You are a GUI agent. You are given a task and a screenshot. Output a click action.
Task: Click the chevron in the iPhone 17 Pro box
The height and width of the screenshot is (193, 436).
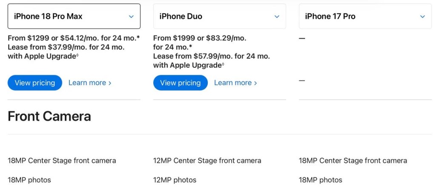[422, 17]
